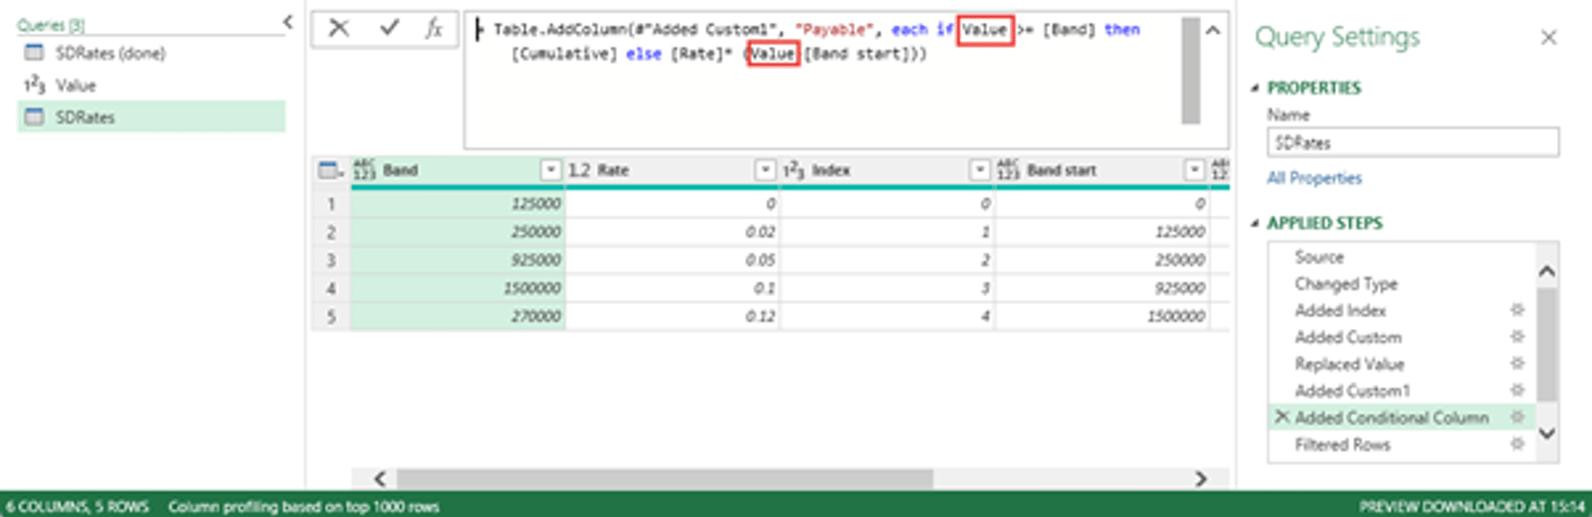Open settings gear for Added Index step
Image resolution: width=1592 pixels, height=517 pixels.
1516,310
